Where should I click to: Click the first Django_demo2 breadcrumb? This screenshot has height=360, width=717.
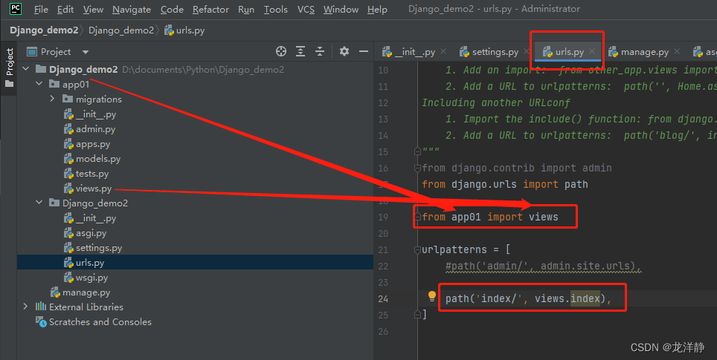point(44,30)
